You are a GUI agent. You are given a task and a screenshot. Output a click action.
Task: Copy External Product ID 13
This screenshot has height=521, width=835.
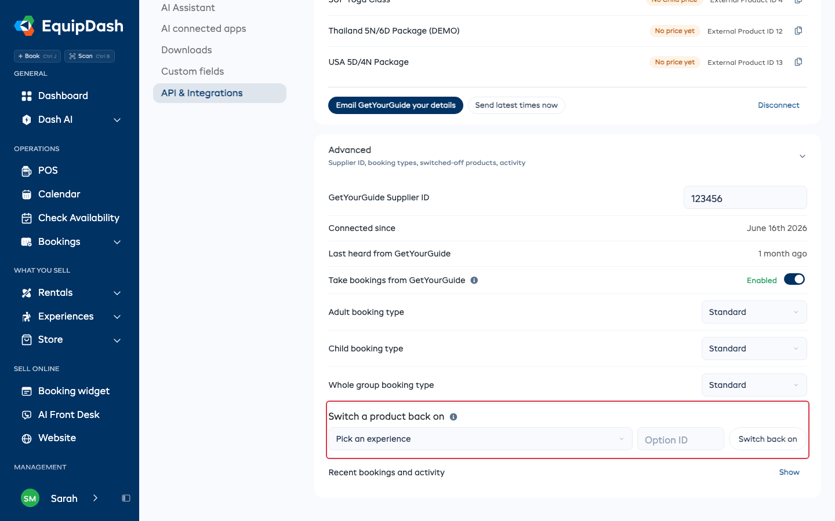point(798,62)
